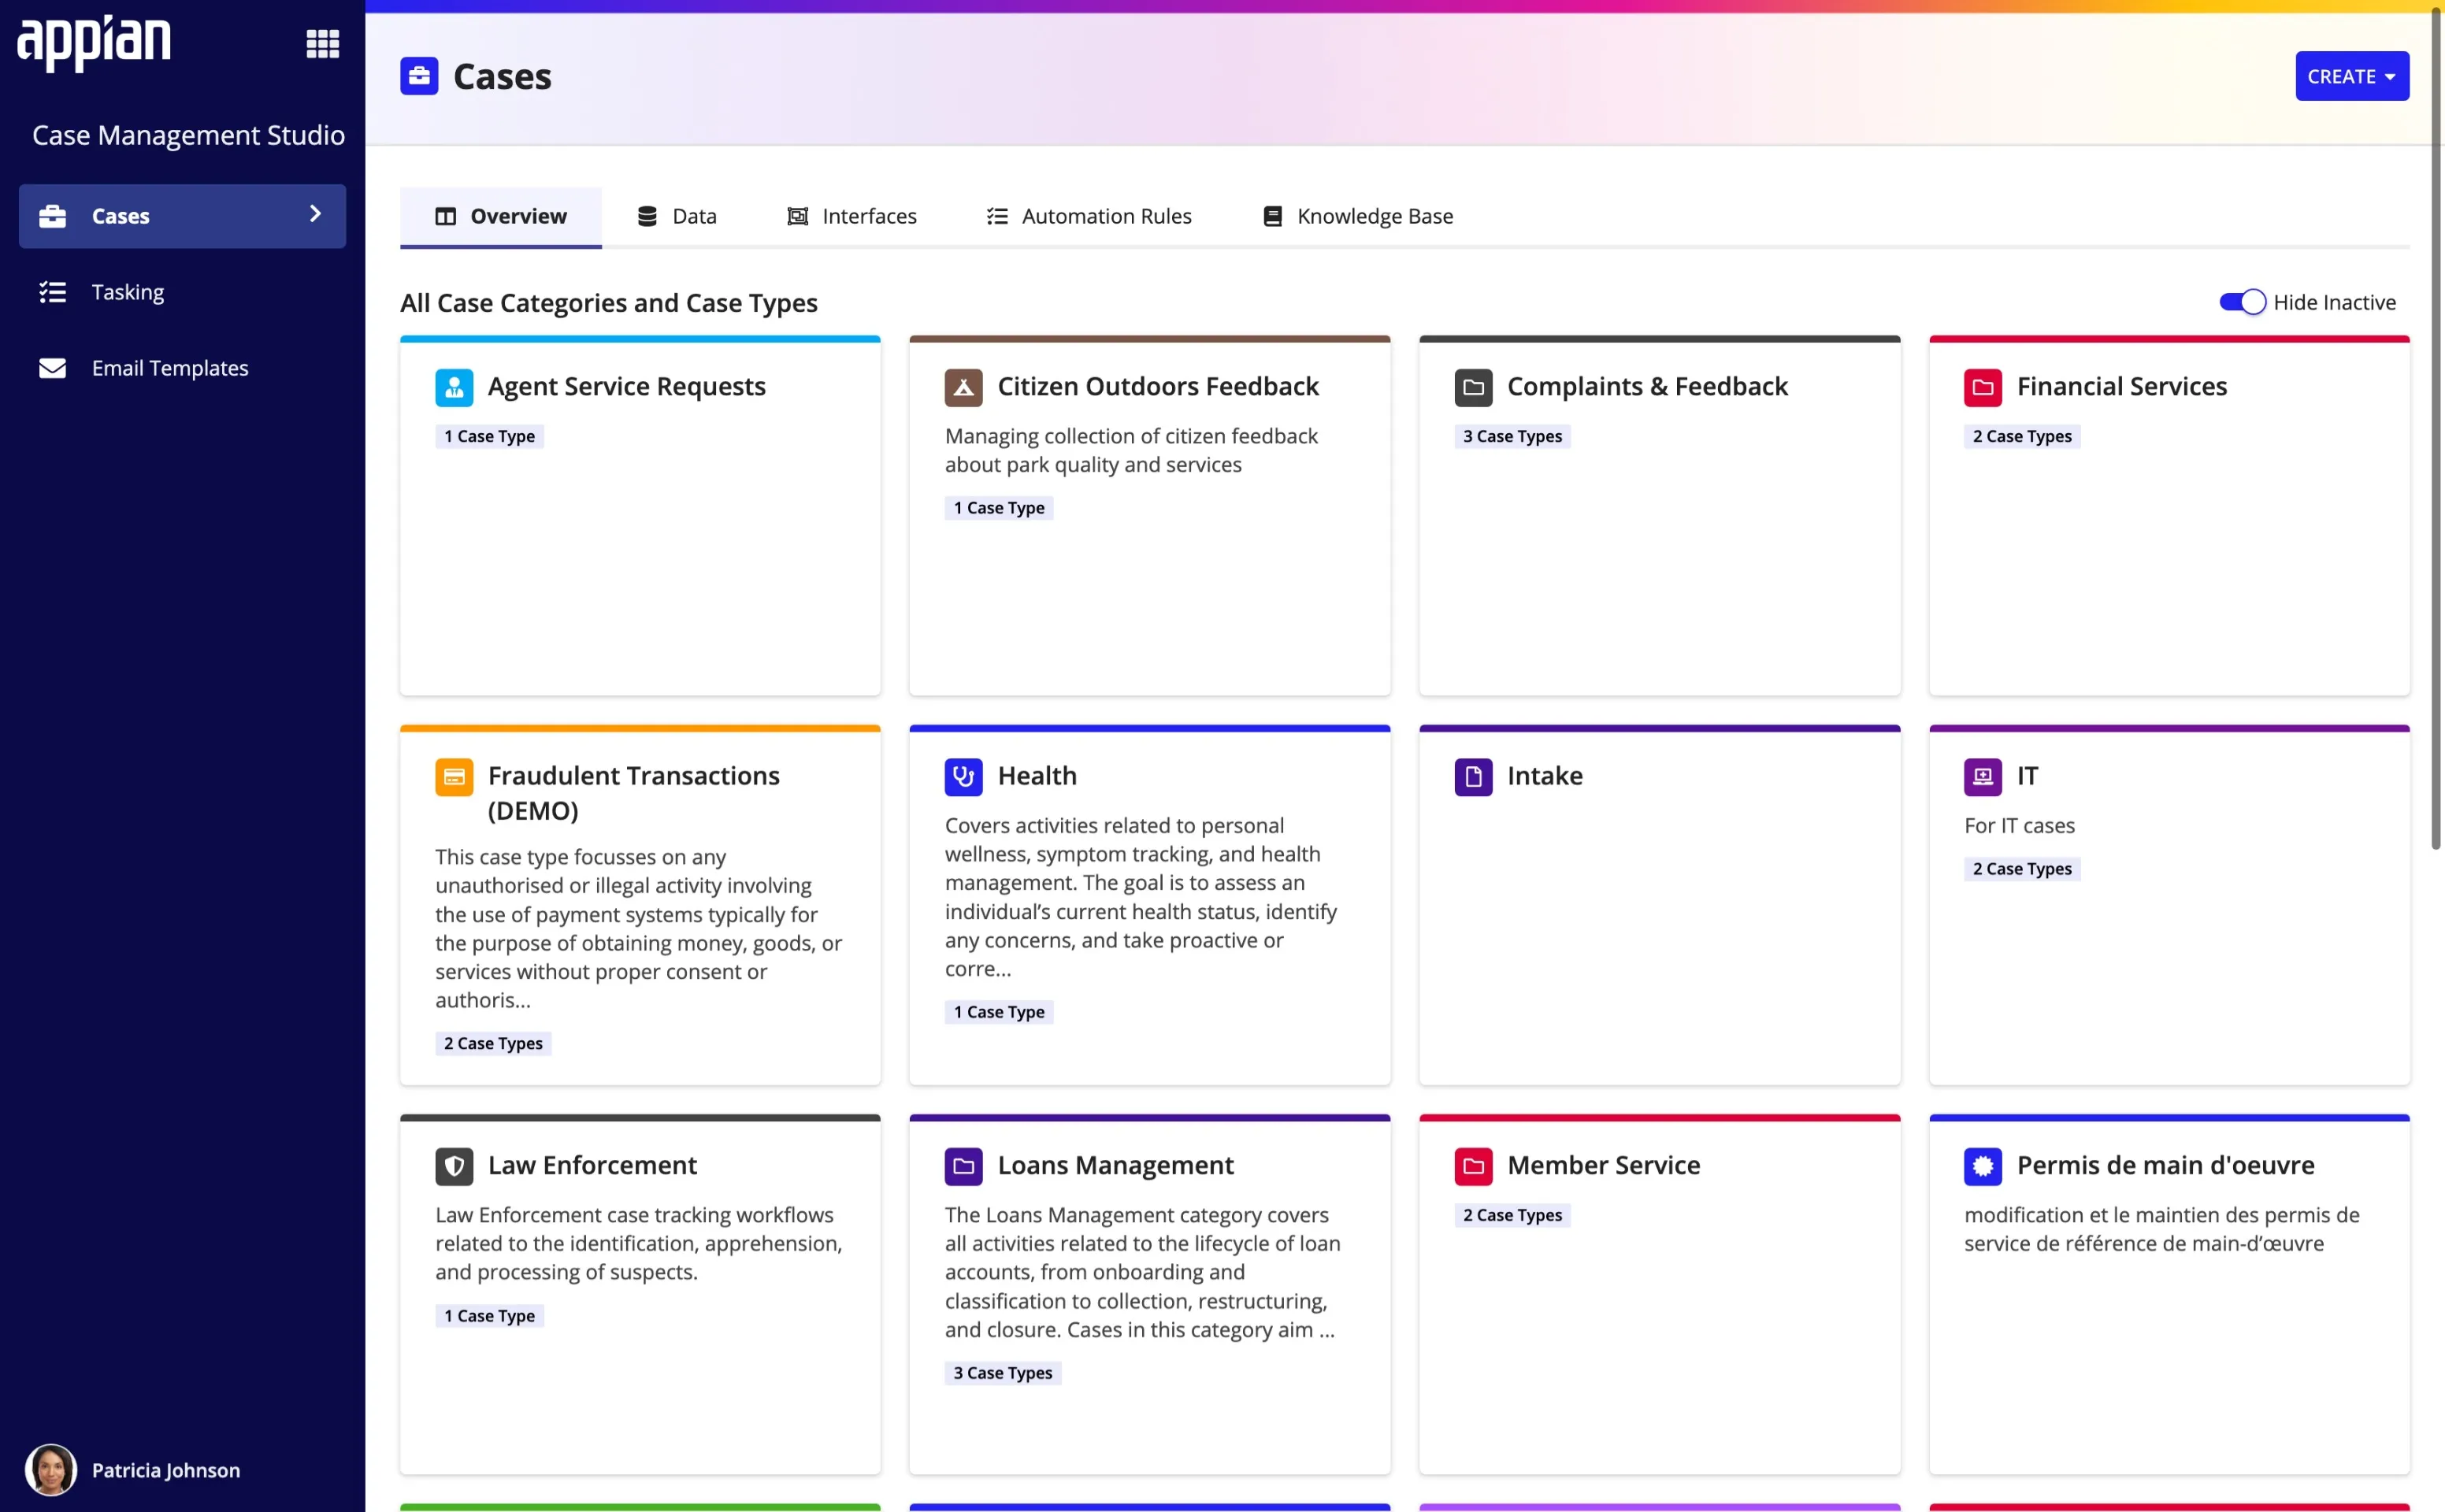Screen dimensions: 2445x1512
Task: Open Email Templates in the sidebar
Action: click(170, 368)
